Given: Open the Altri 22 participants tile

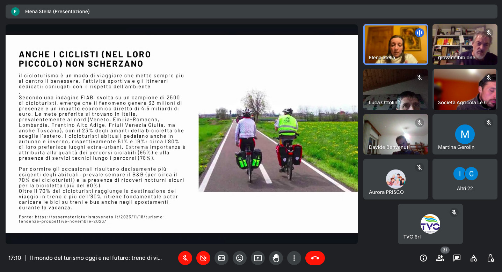Looking at the screenshot, I should point(465,179).
